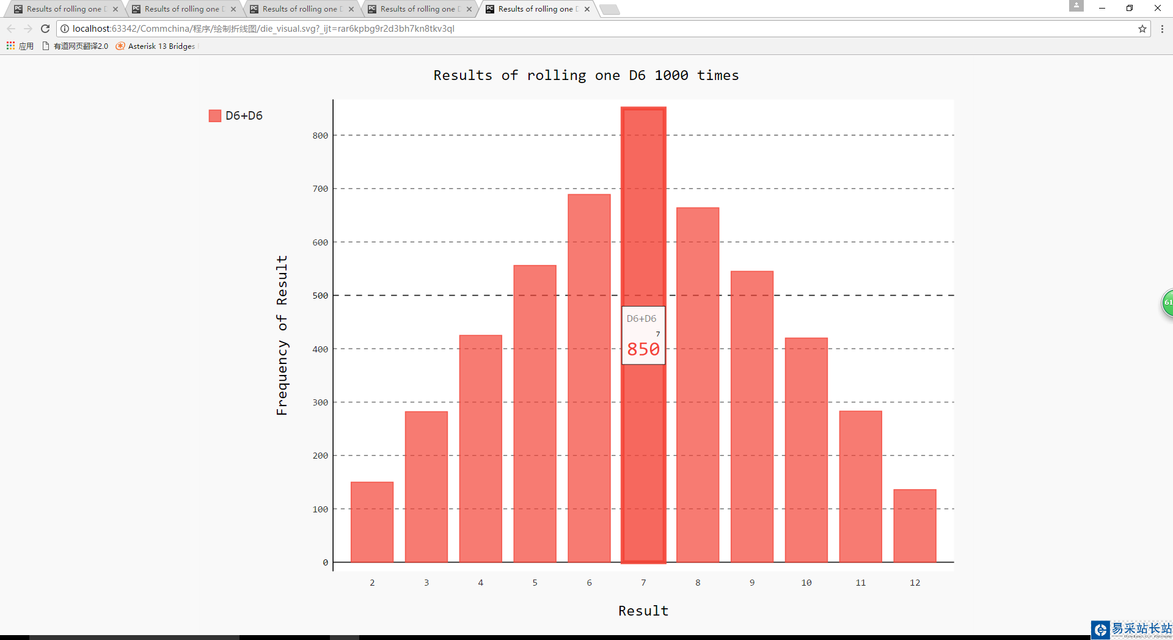Click the bar for result 5
This screenshot has width=1173, height=640.
[x=535, y=413]
